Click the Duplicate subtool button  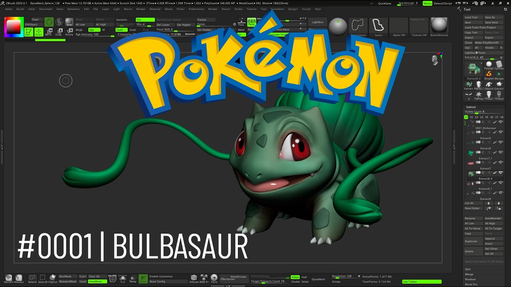pyautogui.click(x=473, y=241)
